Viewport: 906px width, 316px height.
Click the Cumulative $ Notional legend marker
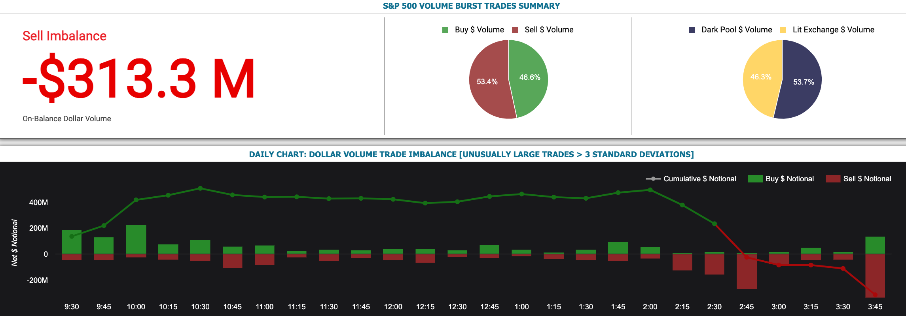tap(653, 179)
